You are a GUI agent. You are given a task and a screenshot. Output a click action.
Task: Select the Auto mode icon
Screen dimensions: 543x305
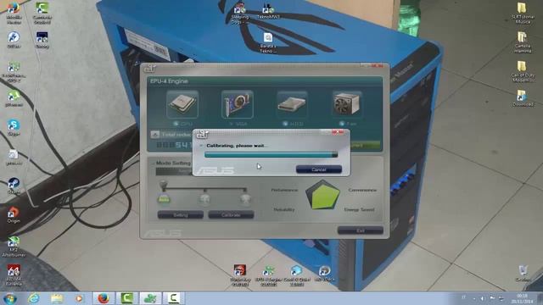tap(164, 200)
